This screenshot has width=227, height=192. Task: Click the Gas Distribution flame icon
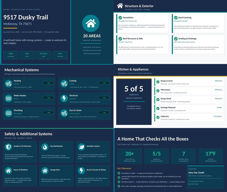click(x=45, y=147)
